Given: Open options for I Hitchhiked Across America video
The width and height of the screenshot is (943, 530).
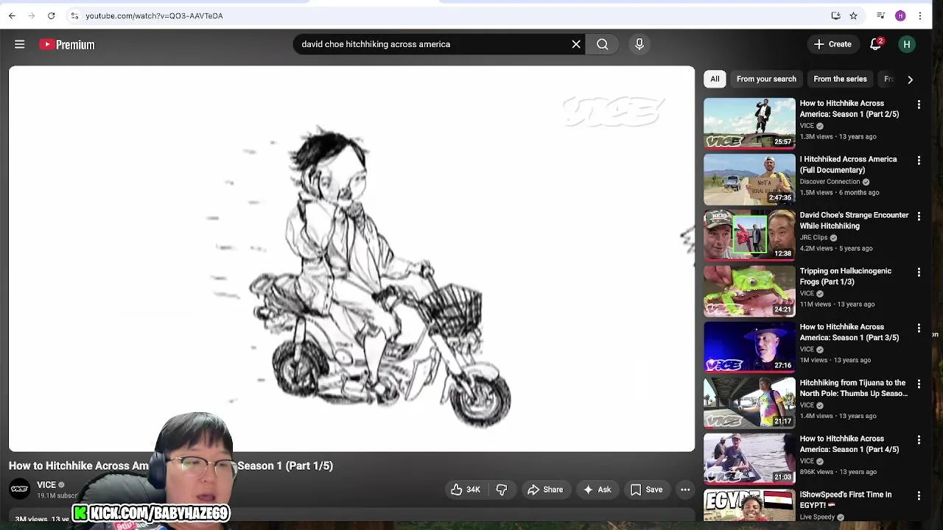Looking at the screenshot, I should [x=919, y=160].
